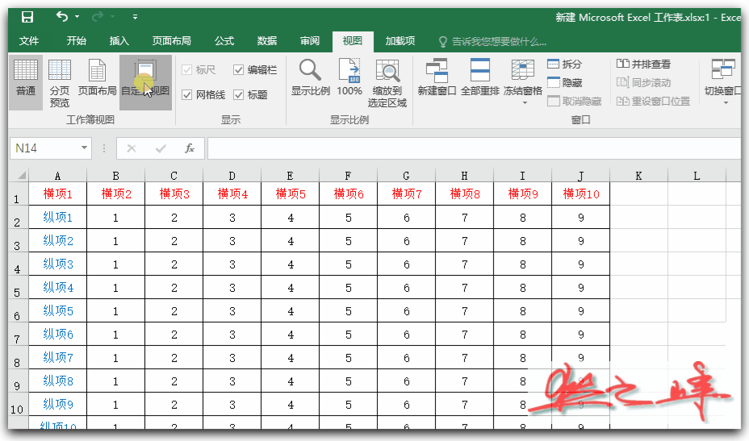Viewport: 749px width, 441px height.
Task: Open the Home (开始) tab
Action: pyautogui.click(x=77, y=41)
